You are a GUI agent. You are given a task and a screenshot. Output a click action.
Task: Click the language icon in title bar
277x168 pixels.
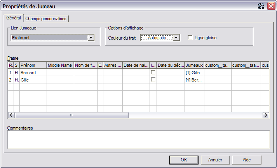coord(261,6)
